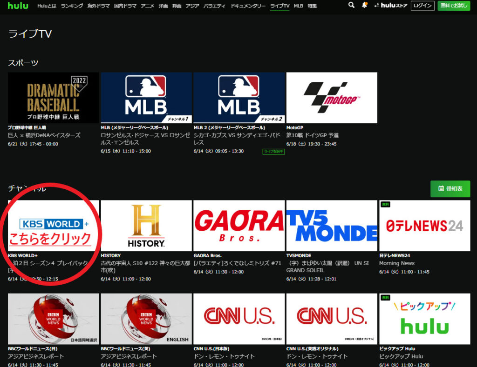Open the 海外ドラマ nav item

99,6
